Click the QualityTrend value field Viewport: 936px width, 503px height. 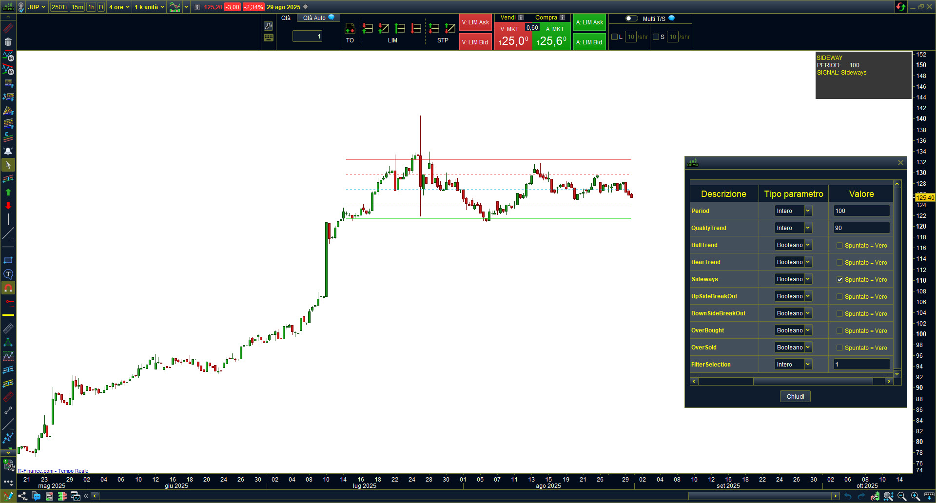(861, 228)
